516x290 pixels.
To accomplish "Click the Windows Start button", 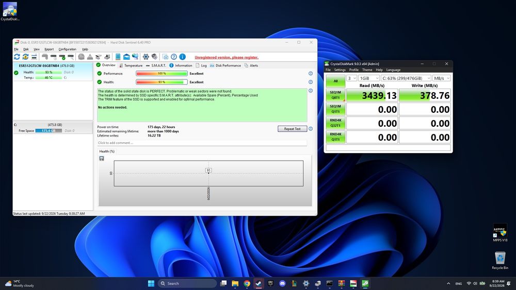I will [x=151, y=283].
